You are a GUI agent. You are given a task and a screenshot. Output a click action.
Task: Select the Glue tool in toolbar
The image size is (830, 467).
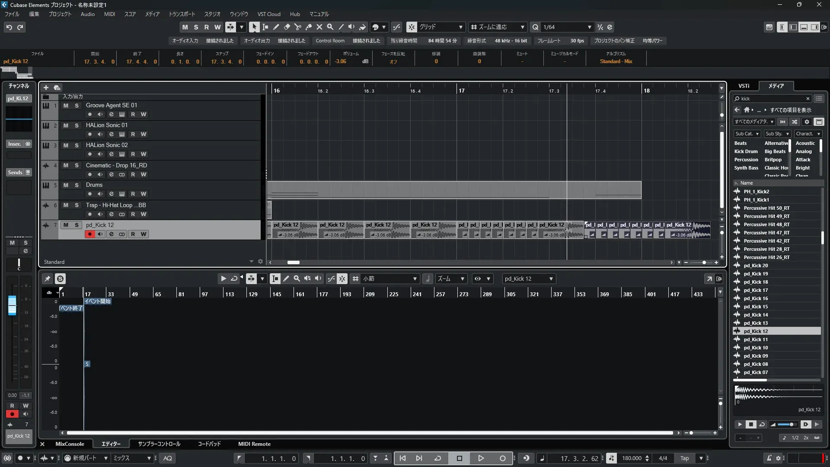[x=308, y=27]
